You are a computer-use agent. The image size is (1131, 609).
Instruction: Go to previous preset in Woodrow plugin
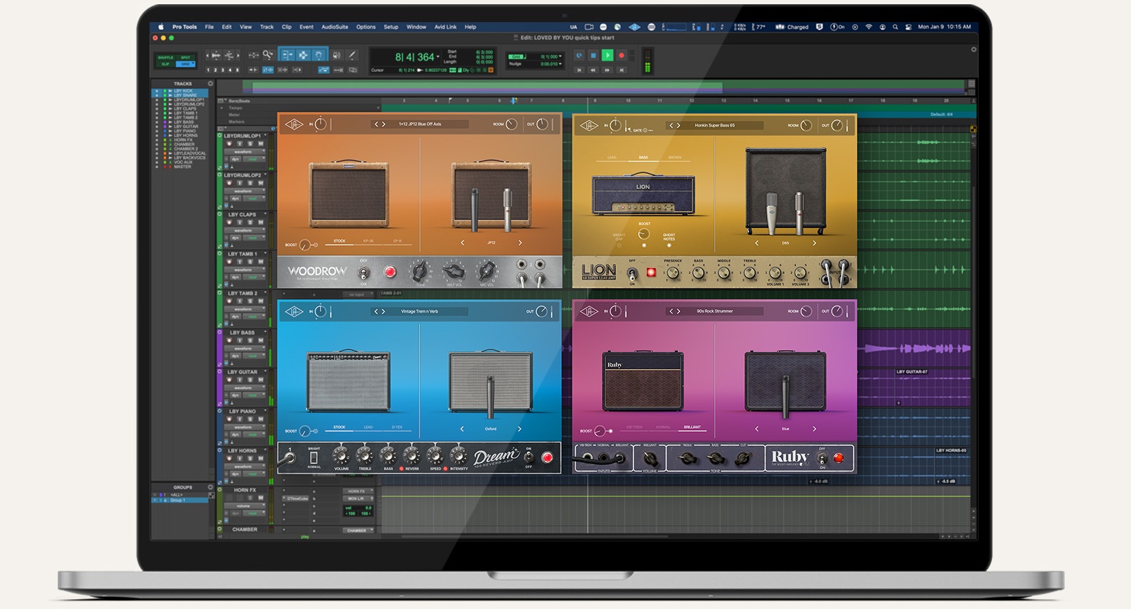(x=377, y=124)
